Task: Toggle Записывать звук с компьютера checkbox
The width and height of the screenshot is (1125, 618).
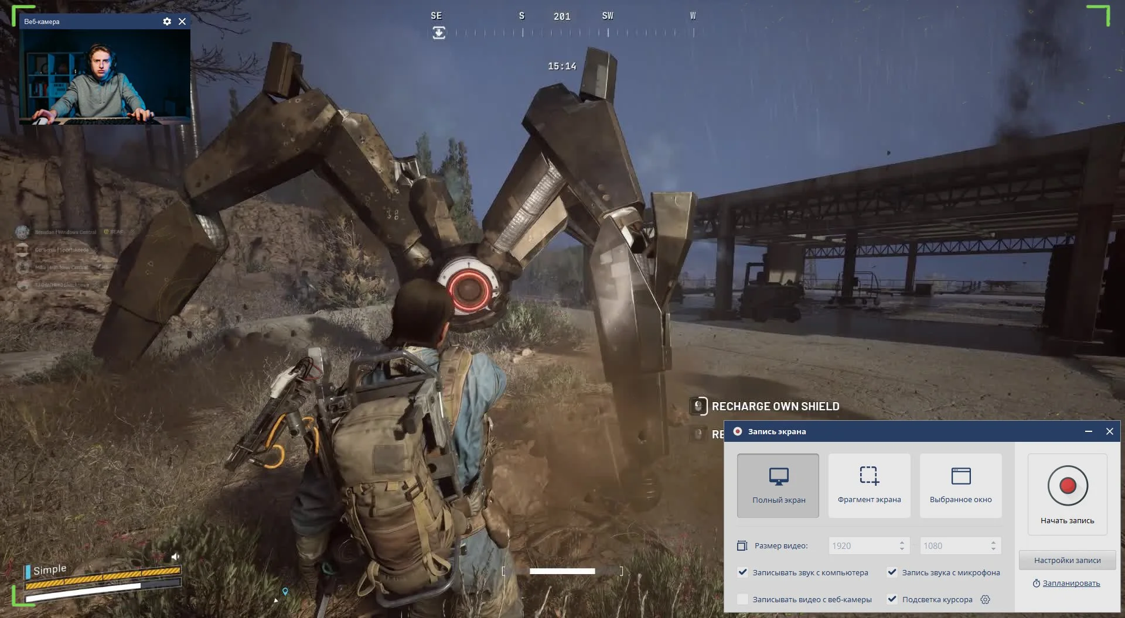Action: point(743,572)
